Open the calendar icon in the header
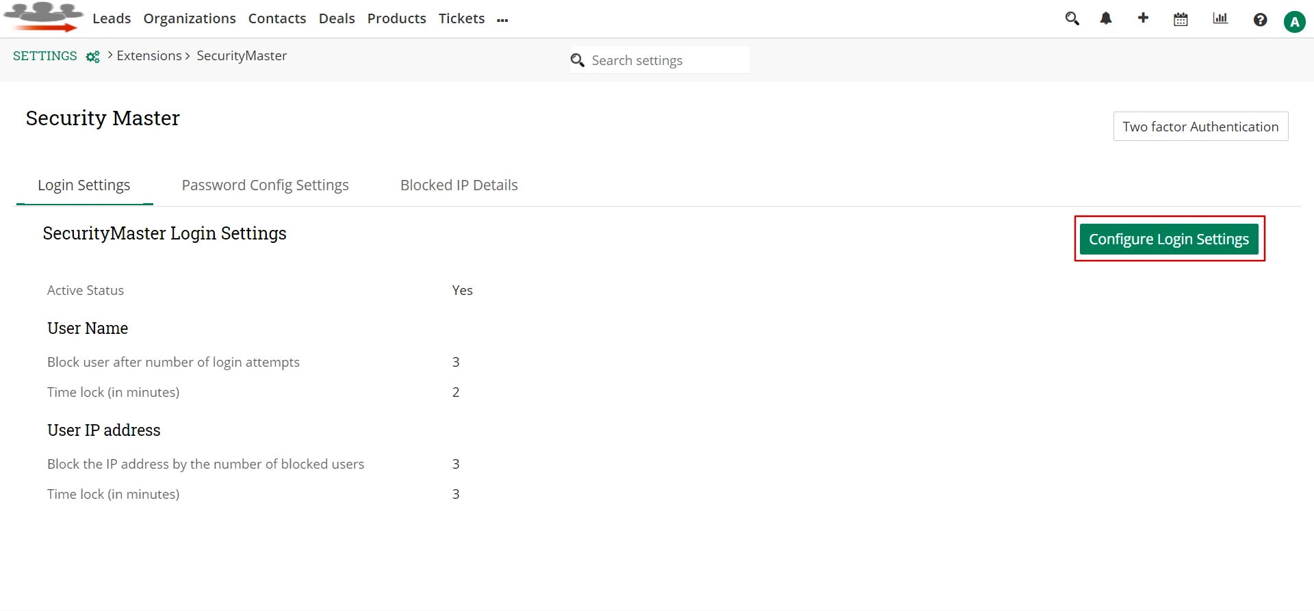Screen dimensions: 1314x611 pyautogui.click(x=1181, y=19)
